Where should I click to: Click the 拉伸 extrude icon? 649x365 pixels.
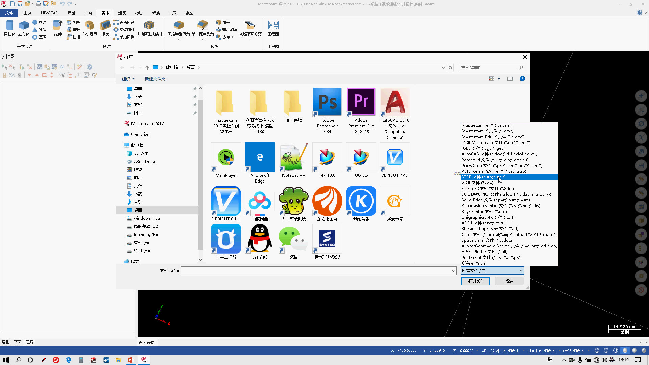(58, 26)
